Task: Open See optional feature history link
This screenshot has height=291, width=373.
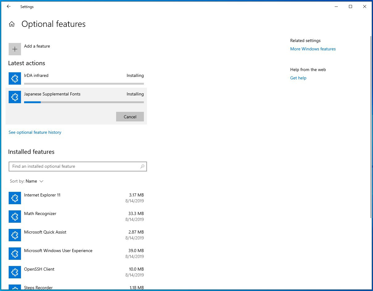Action: (x=35, y=132)
